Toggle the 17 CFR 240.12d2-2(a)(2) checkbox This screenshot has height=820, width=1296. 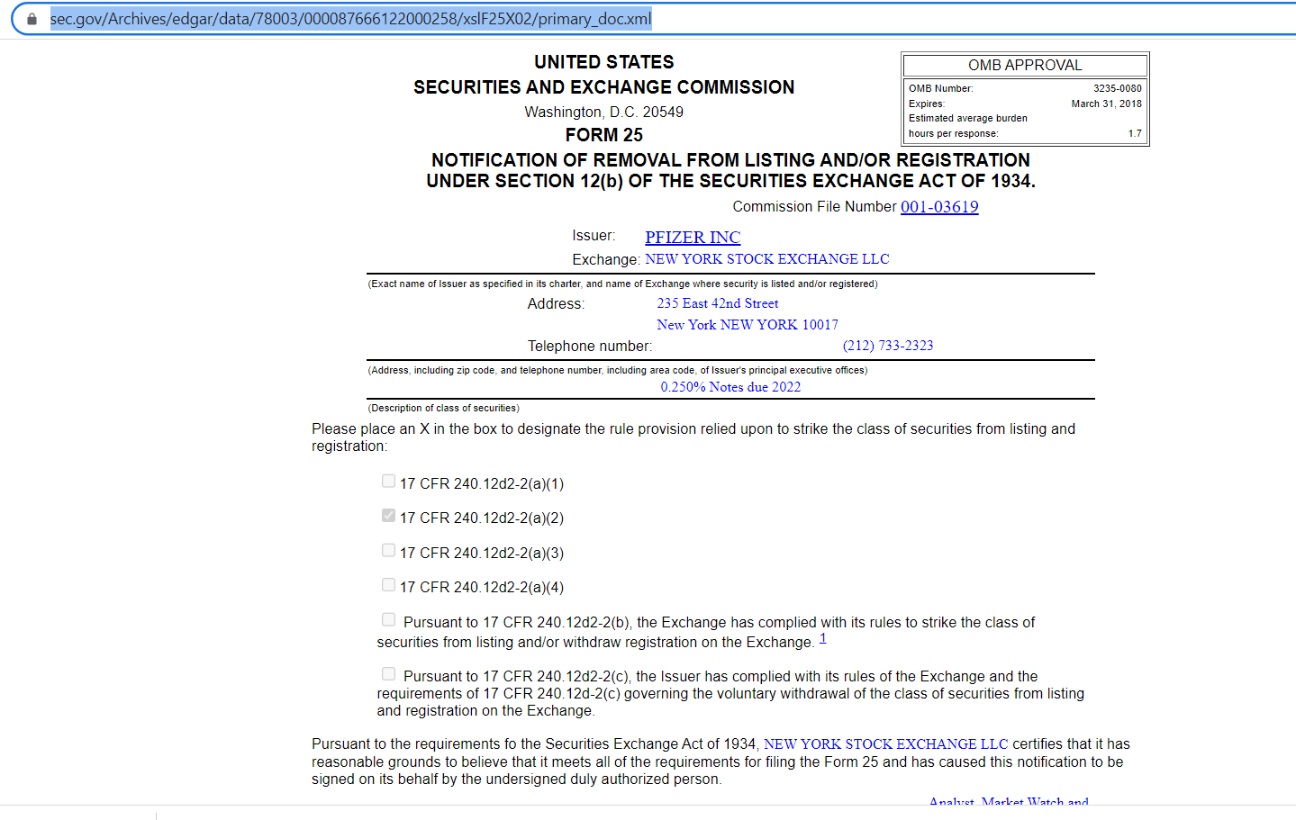(x=388, y=516)
